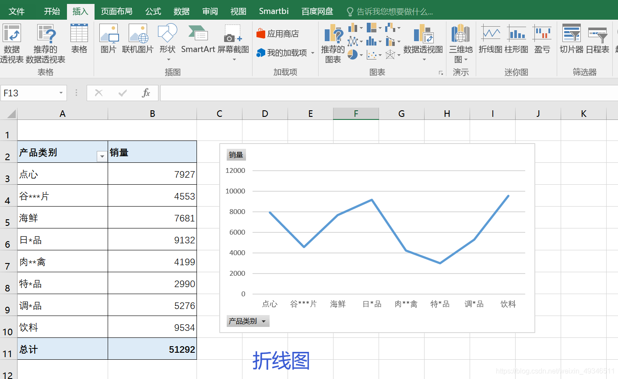Image resolution: width=618 pixels, height=379 pixels.
Task: Insert a SmartArt graphic
Action: coord(198,39)
